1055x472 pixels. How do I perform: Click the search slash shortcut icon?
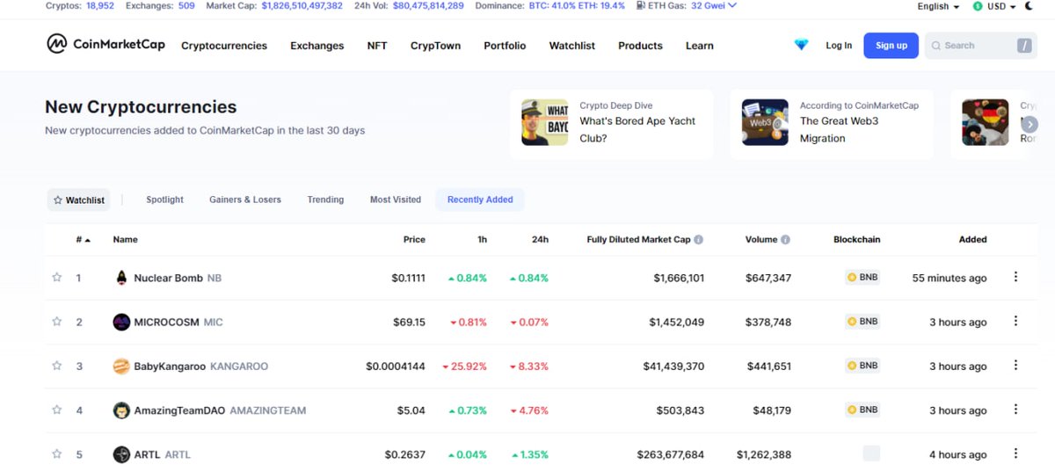pyautogui.click(x=1024, y=46)
